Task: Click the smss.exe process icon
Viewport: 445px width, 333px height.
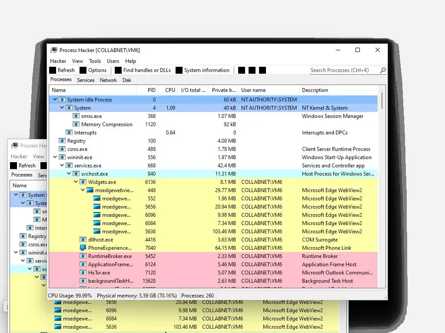Action: [76, 116]
